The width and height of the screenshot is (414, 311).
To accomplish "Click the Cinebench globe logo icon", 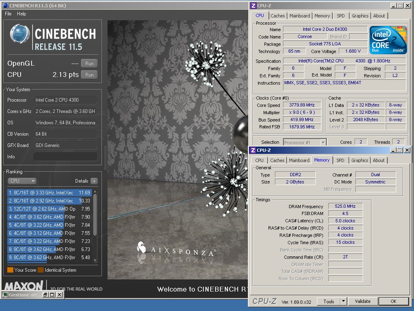I will [19, 34].
